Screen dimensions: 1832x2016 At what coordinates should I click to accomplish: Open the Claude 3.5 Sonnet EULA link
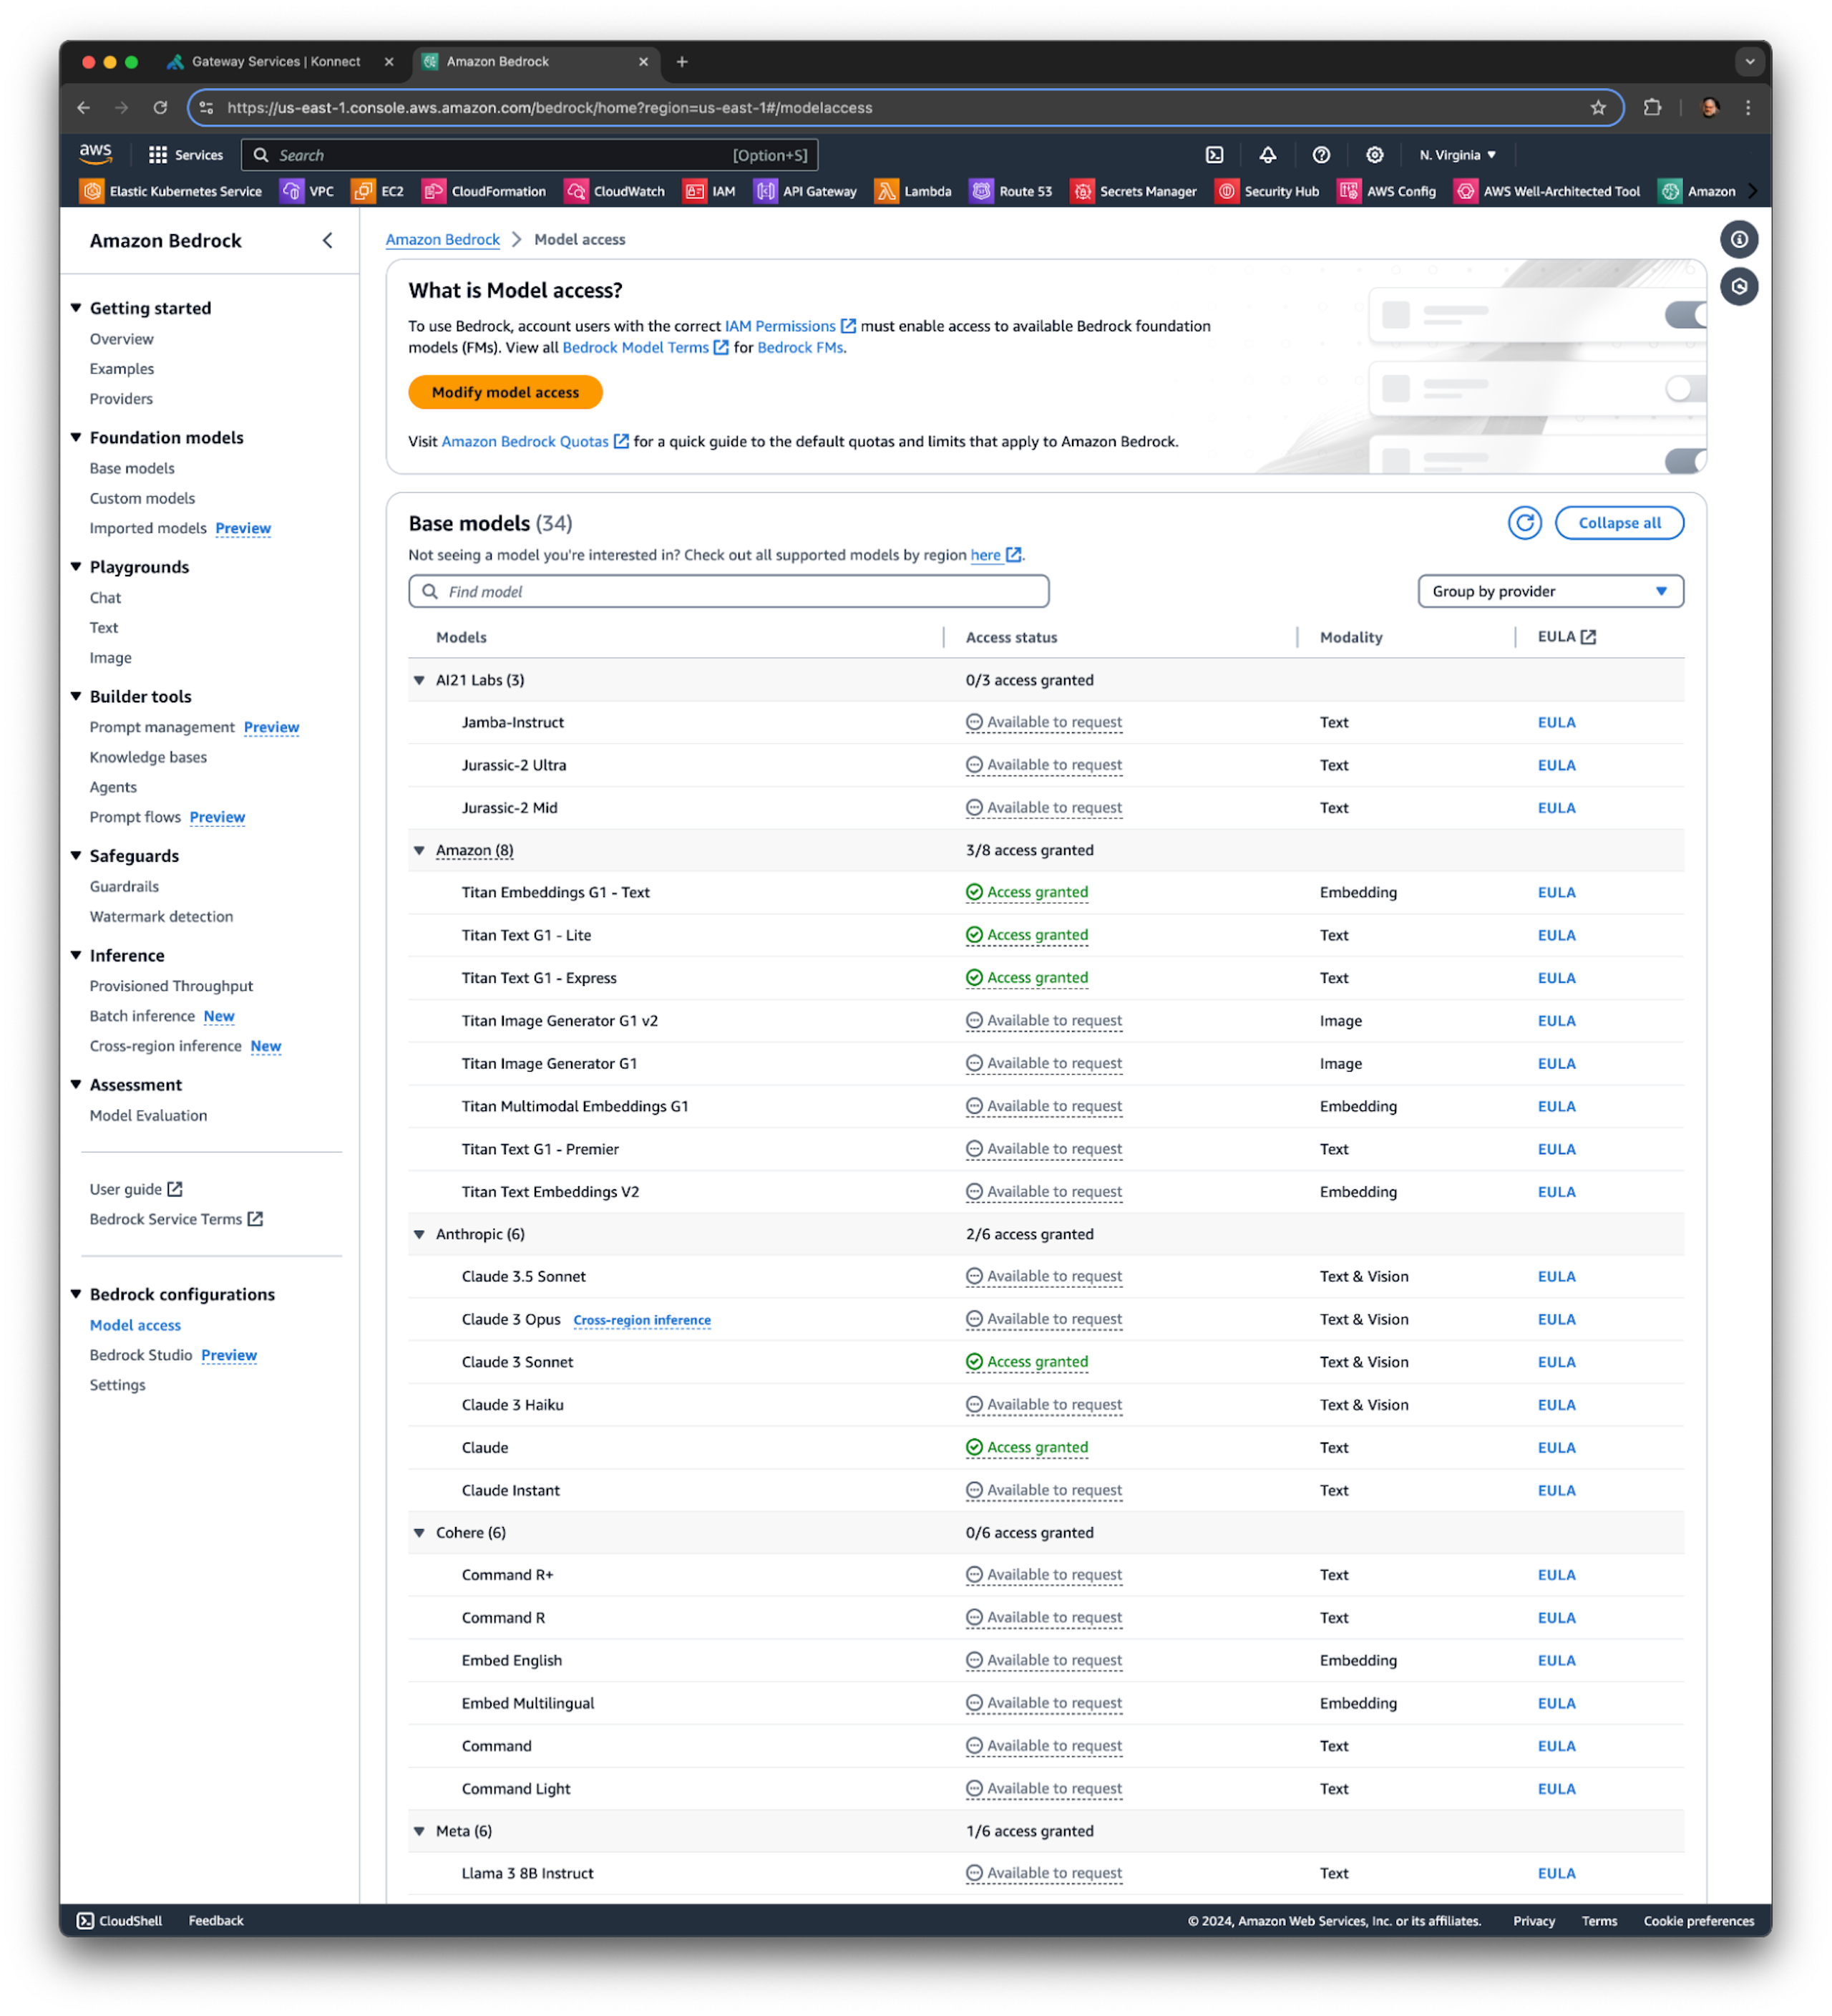coord(1556,1276)
